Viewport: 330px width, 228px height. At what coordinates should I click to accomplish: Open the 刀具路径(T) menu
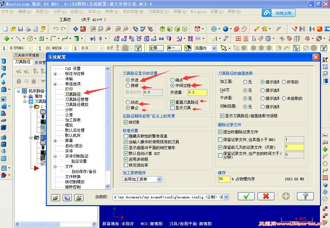[159, 12]
